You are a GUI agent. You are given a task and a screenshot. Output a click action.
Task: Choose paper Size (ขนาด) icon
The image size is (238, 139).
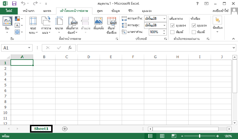tap(59, 22)
